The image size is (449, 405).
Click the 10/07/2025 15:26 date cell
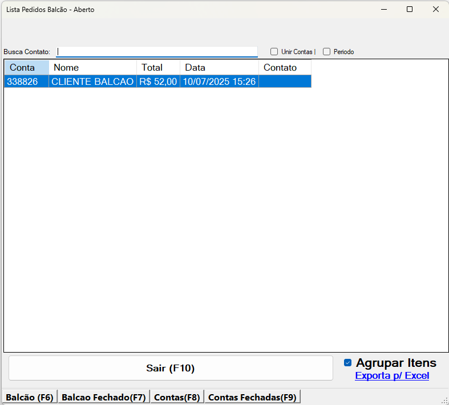pyautogui.click(x=219, y=81)
